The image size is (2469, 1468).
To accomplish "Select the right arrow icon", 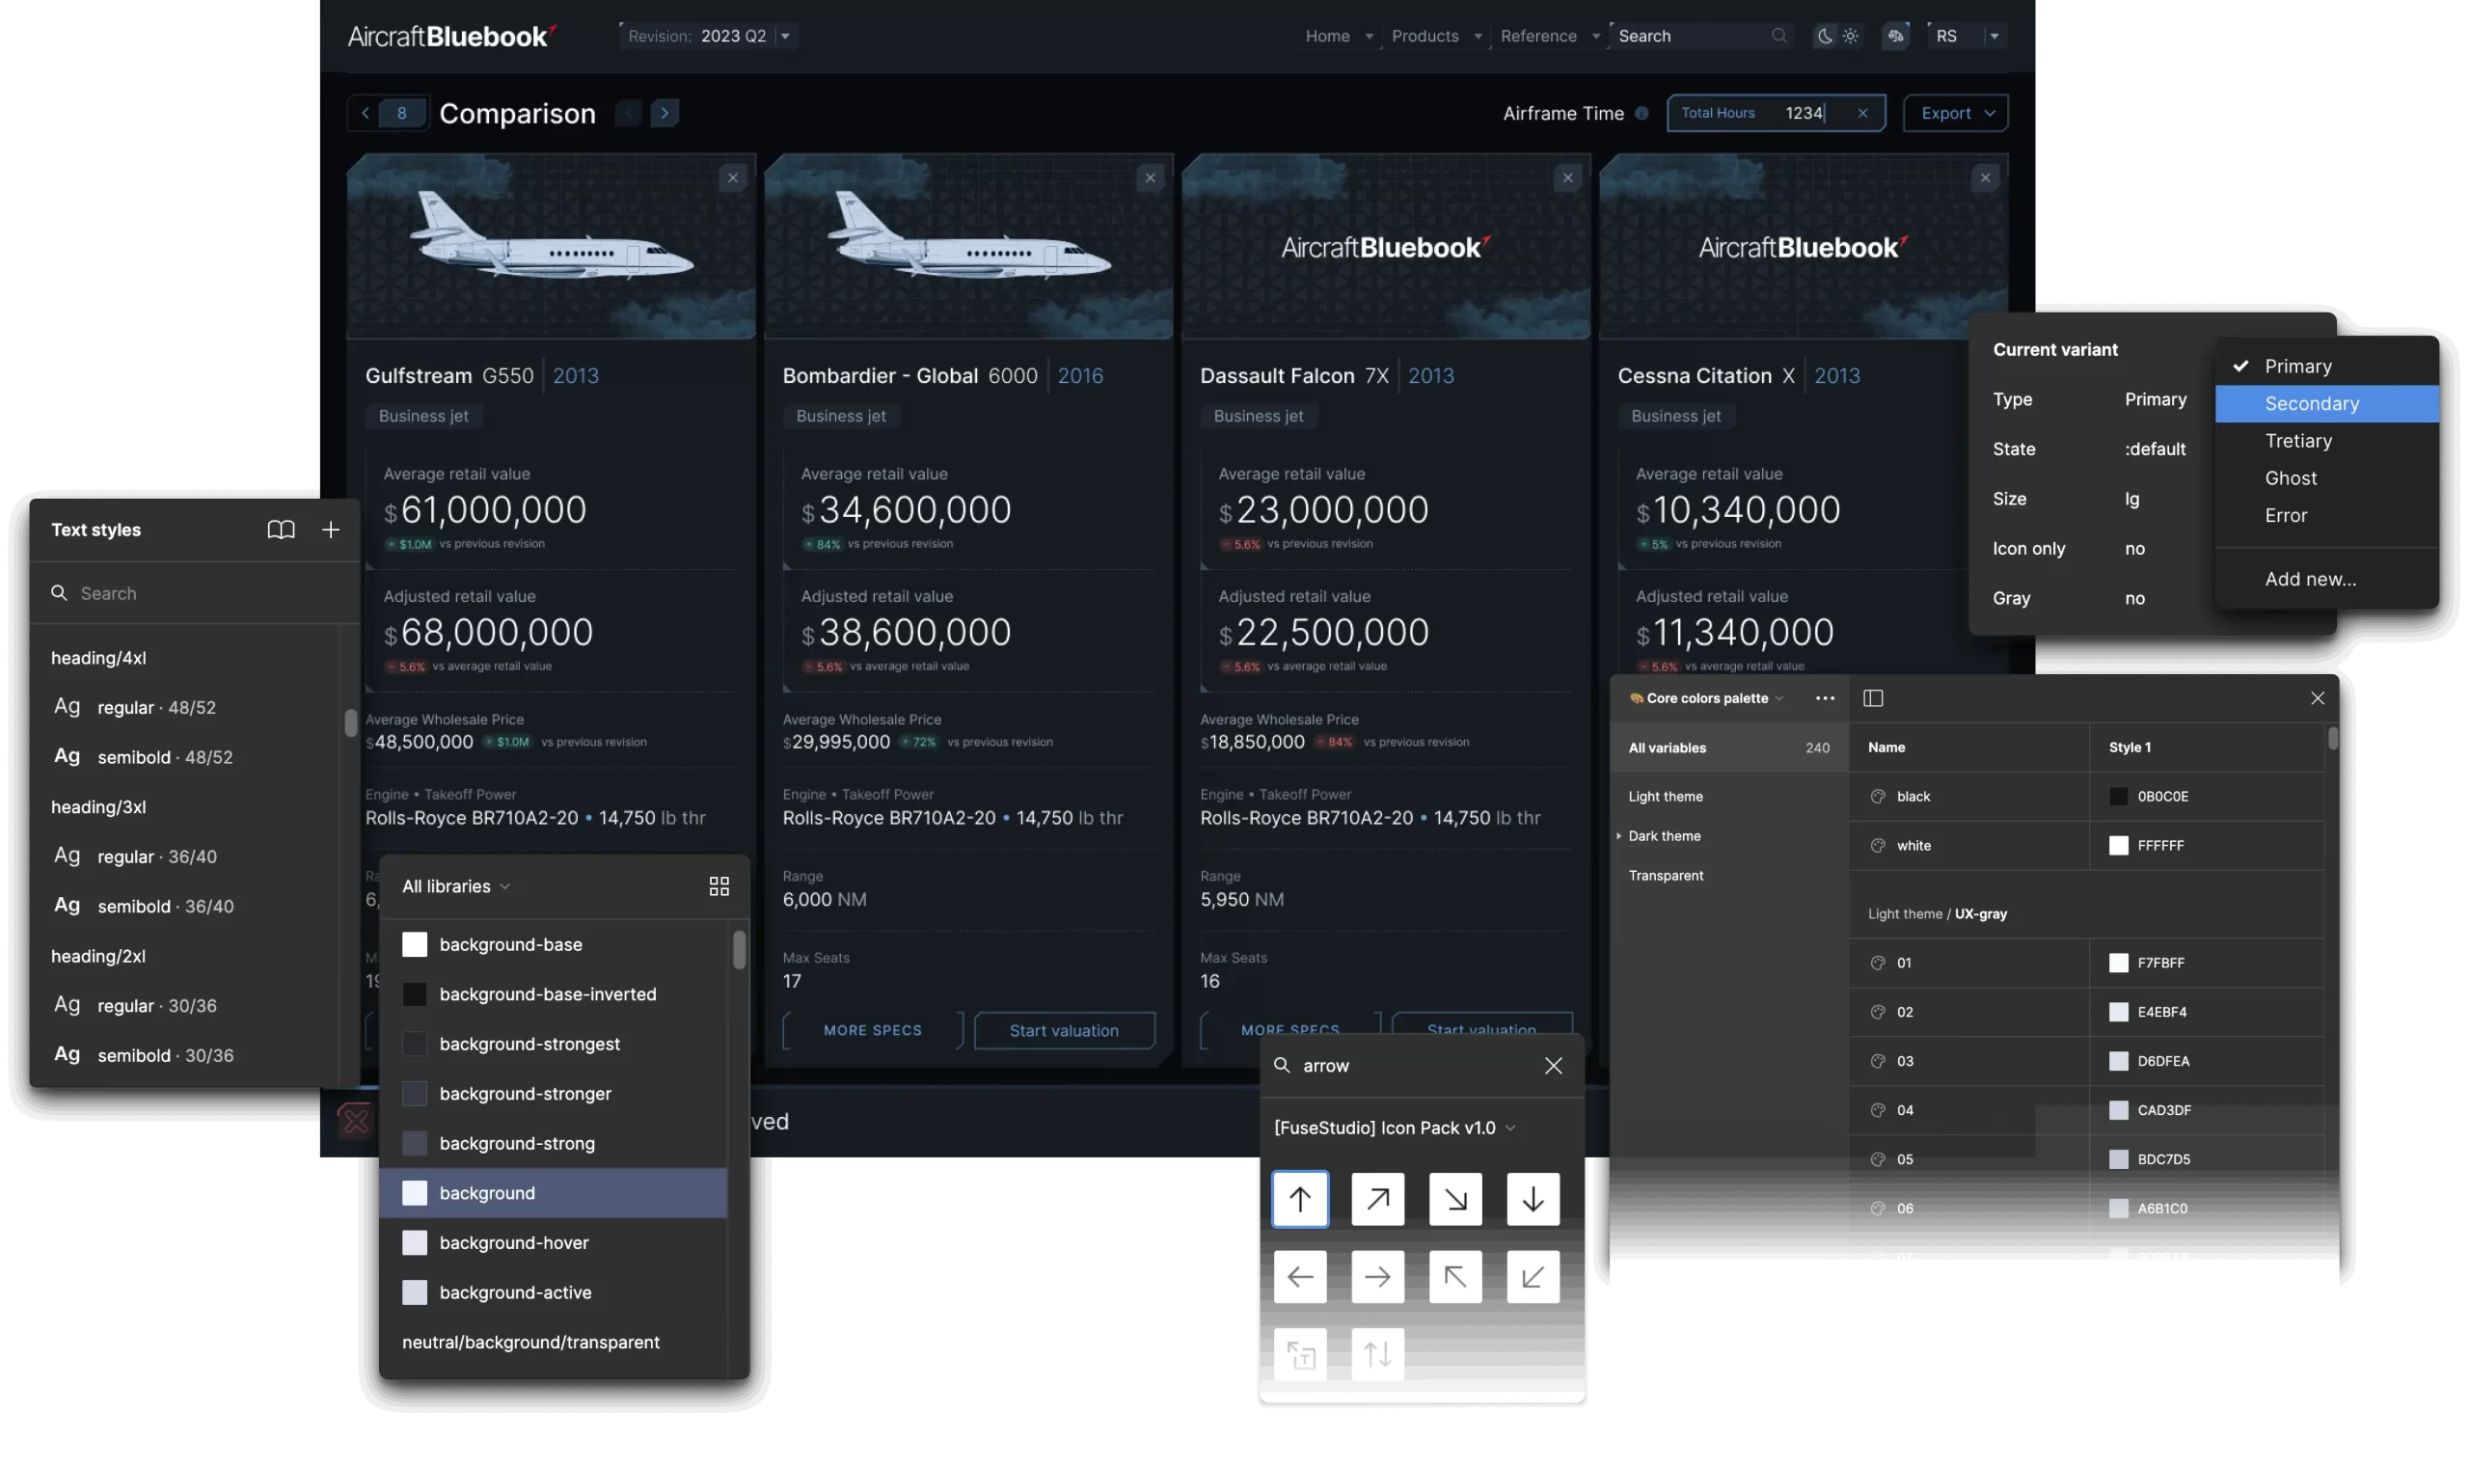I will [1377, 1277].
